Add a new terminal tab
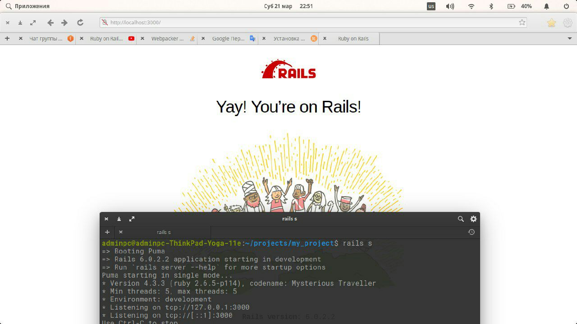 pyautogui.click(x=107, y=232)
